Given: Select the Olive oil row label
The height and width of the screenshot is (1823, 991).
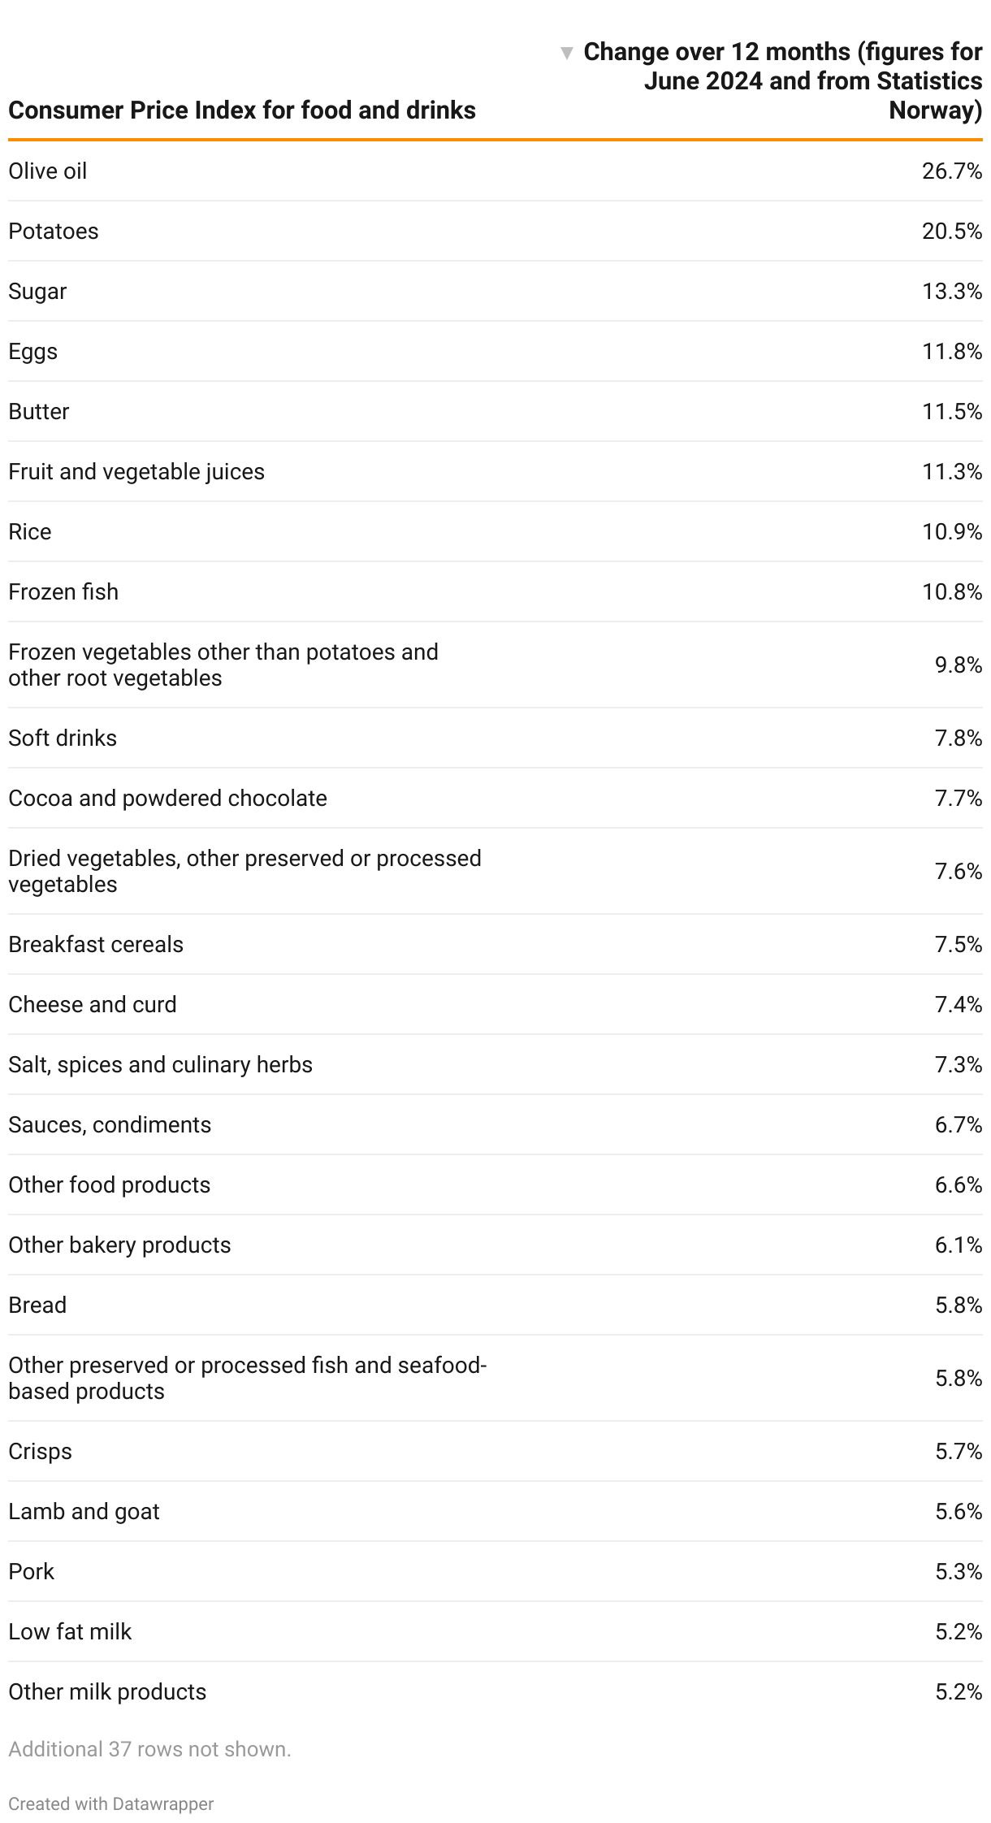Looking at the screenshot, I should (x=48, y=171).
